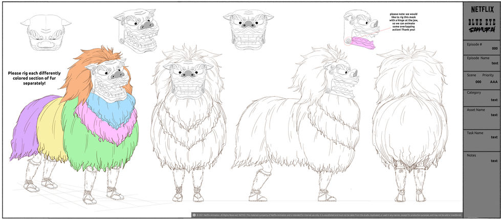Click the 000 value under Episode #
Viewport: 501px width, 219px height.
[x=495, y=48]
